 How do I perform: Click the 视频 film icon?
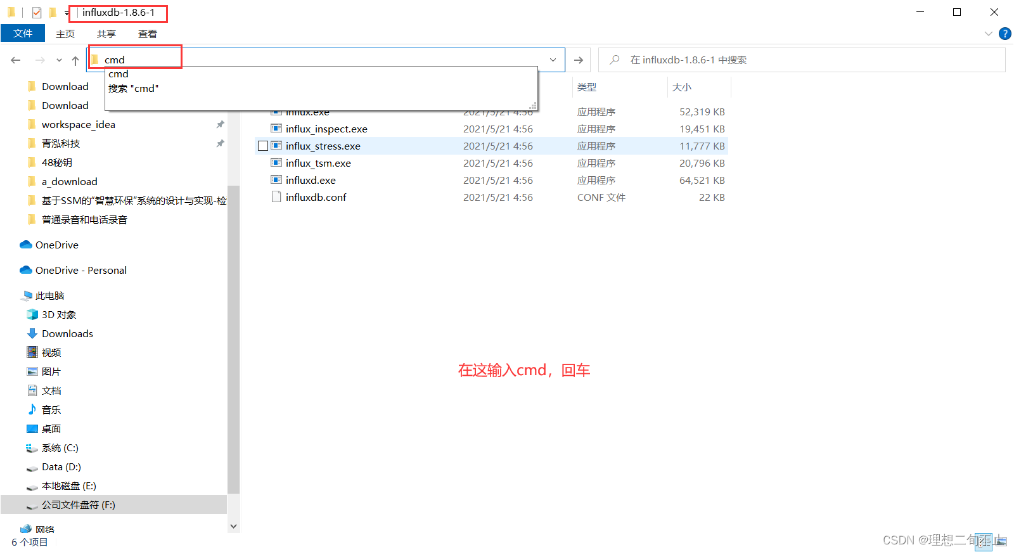pos(32,352)
